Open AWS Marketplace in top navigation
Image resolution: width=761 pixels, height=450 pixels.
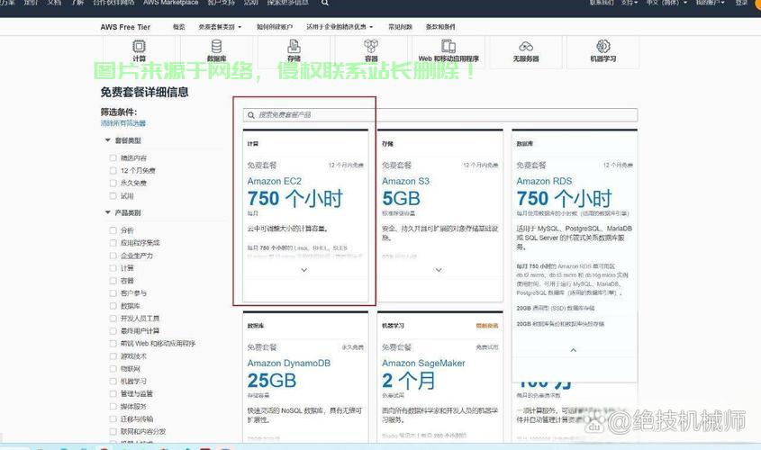point(171,3)
